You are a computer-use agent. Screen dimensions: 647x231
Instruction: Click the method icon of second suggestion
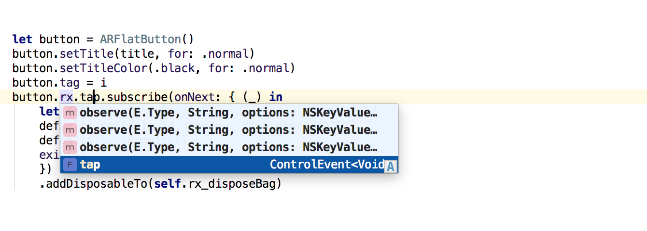point(70,130)
